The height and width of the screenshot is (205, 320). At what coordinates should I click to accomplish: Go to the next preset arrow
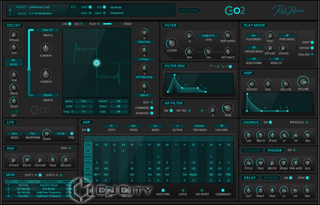(75, 7)
